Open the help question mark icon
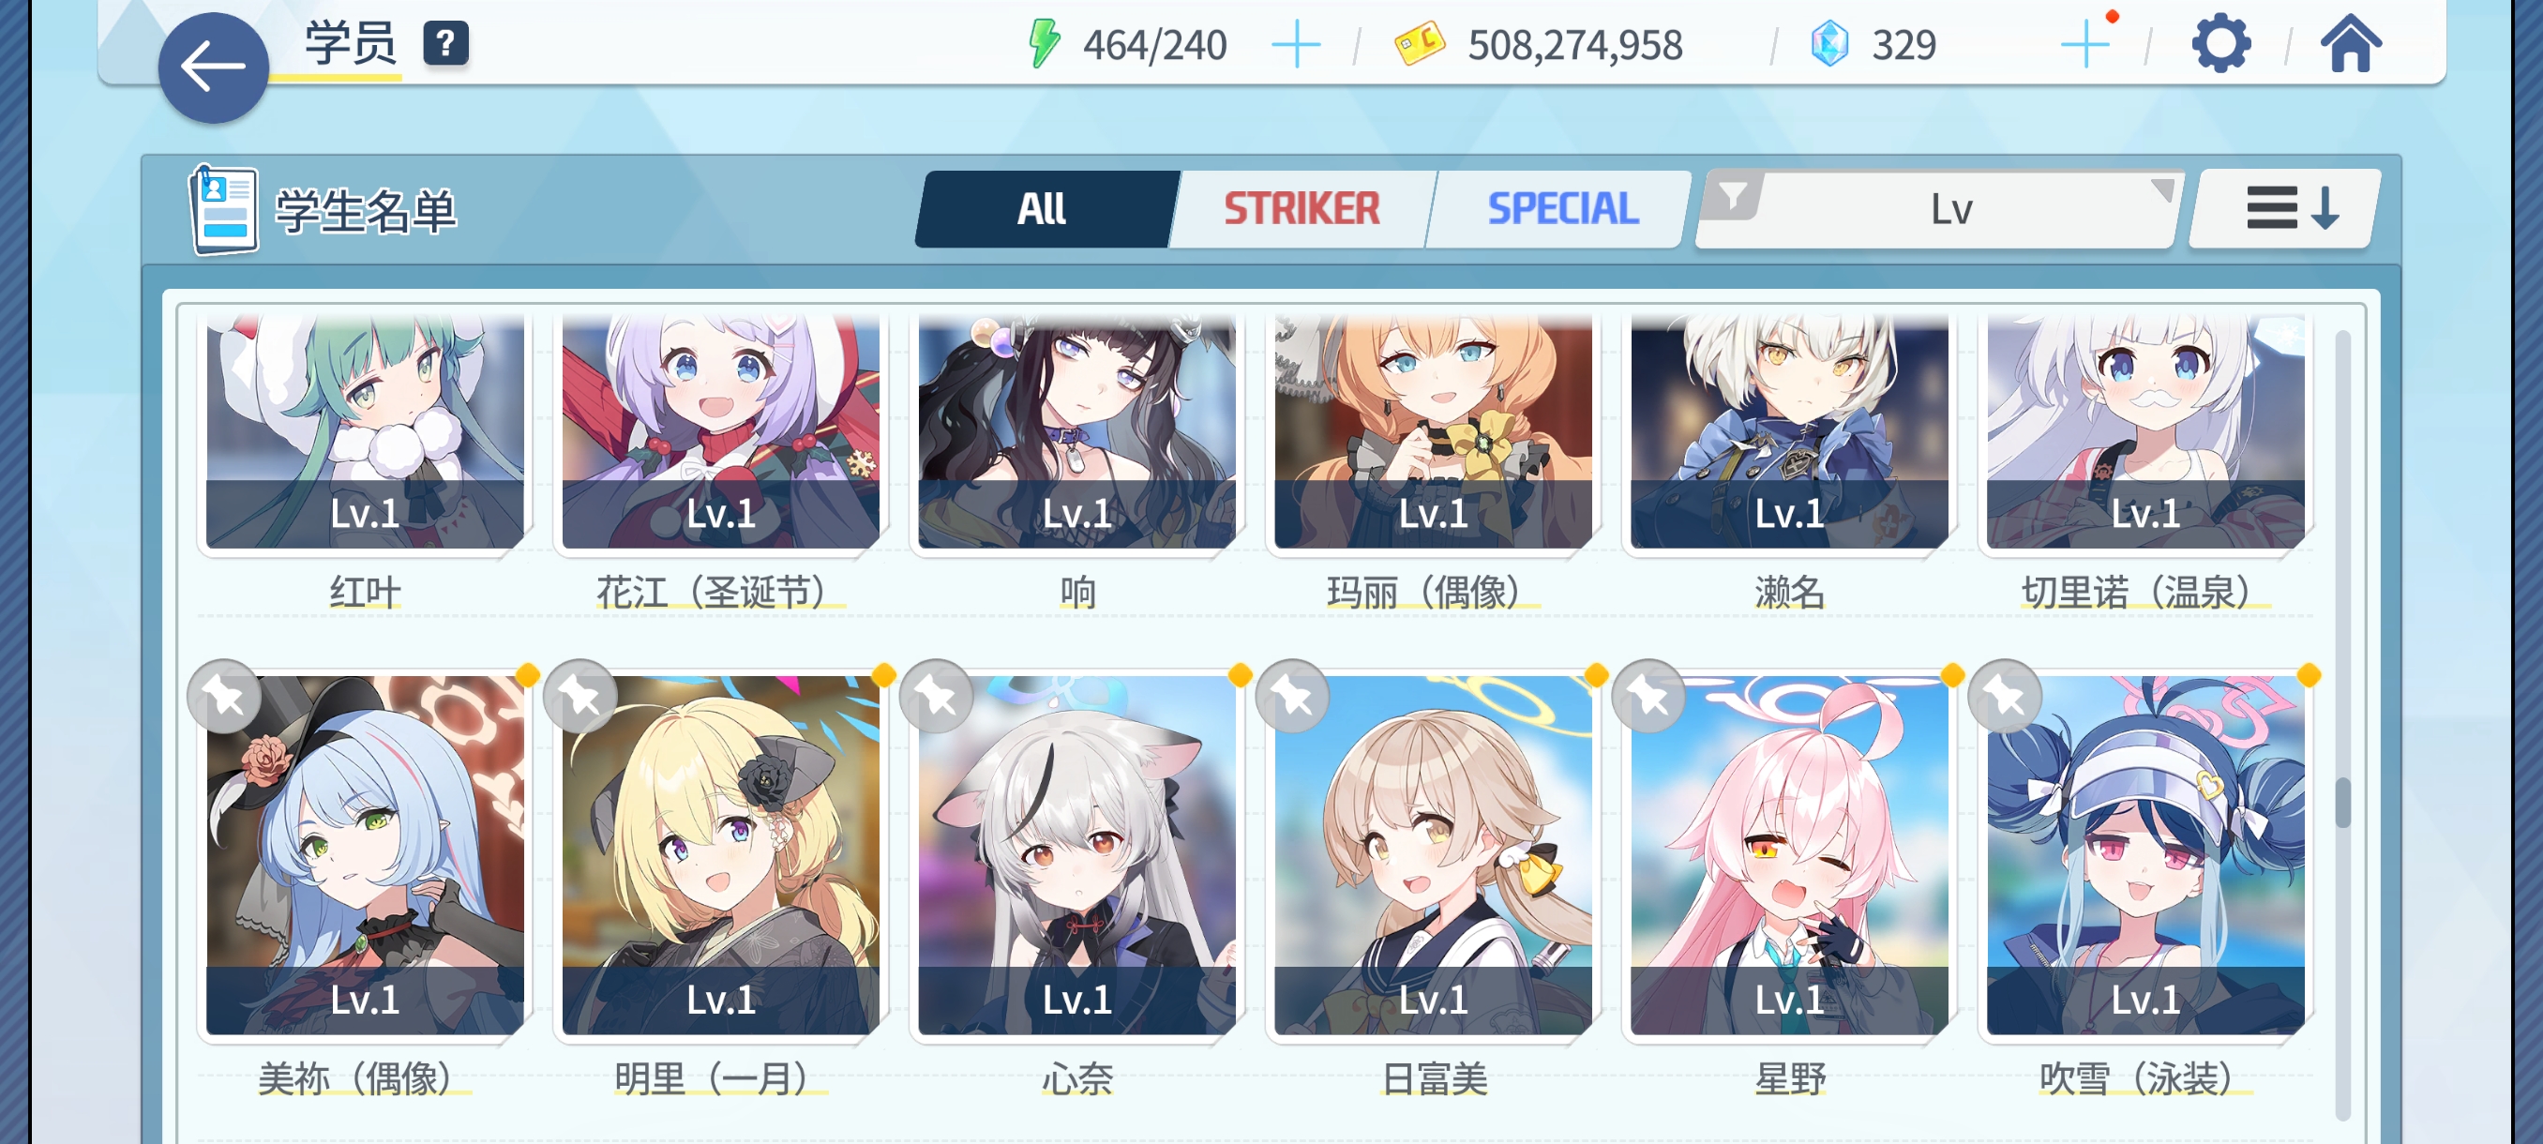The height and width of the screenshot is (1144, 2543). click(x=446, y=43)
